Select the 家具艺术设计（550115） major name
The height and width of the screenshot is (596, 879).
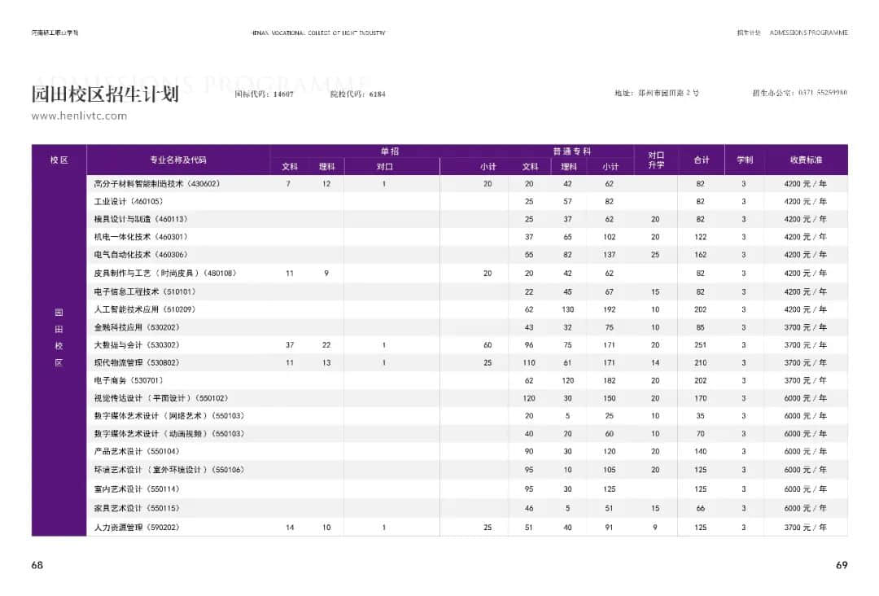click(137, 509)
